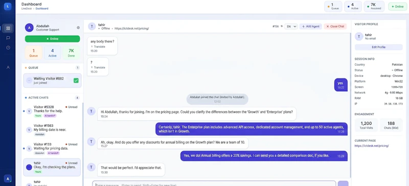Click the pricing URL in the chat header
Screen dimensions: 409x186
(132, 29)
